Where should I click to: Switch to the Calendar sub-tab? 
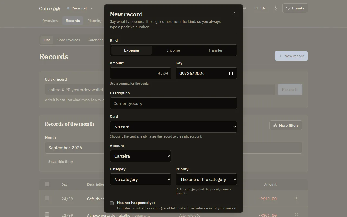tap(95, 40)
